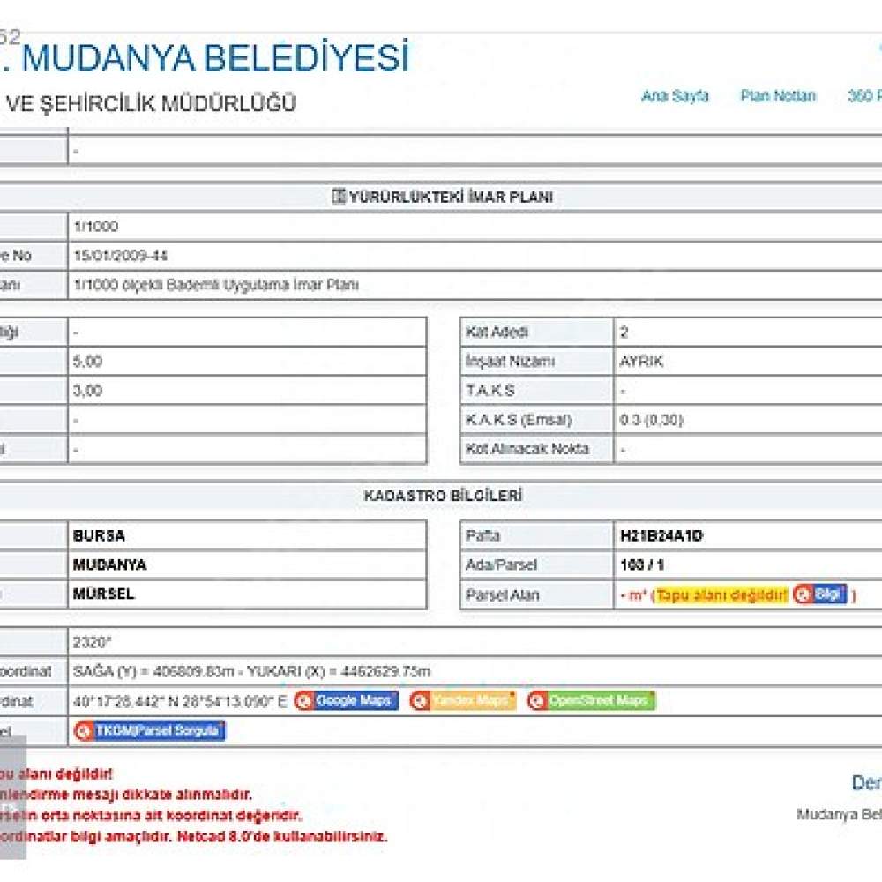Select the date value 15/01/2009-44
The width and height of the screenshot is (882, 882).
pyautogui.click(x=120, y=256)
